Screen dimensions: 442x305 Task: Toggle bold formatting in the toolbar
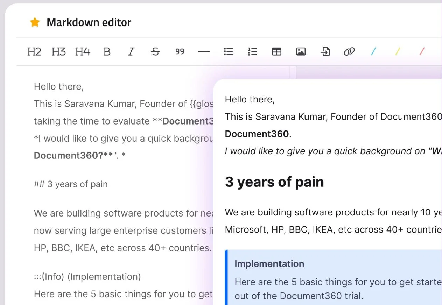(x=106, y=51)
